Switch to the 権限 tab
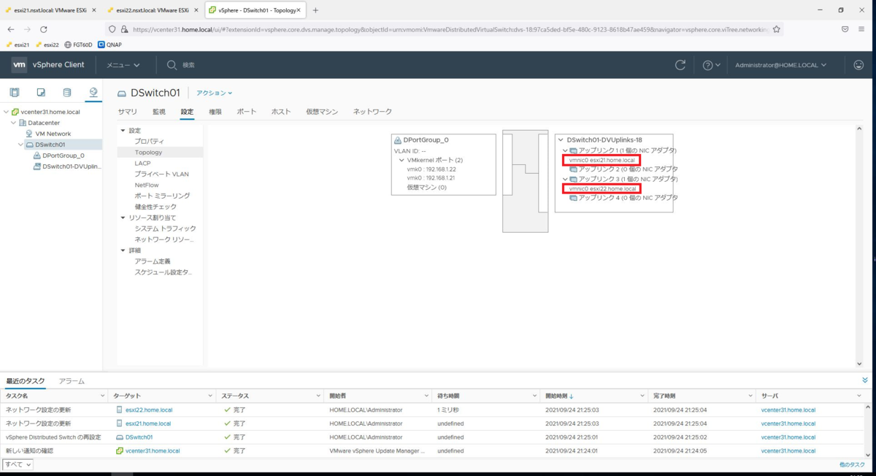The image size is (876, 476). tap(215, 112)
